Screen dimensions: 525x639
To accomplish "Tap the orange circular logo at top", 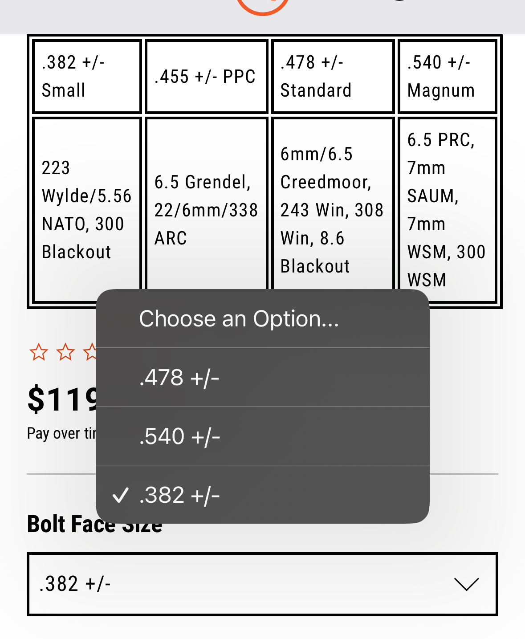I will click(263, 6).
